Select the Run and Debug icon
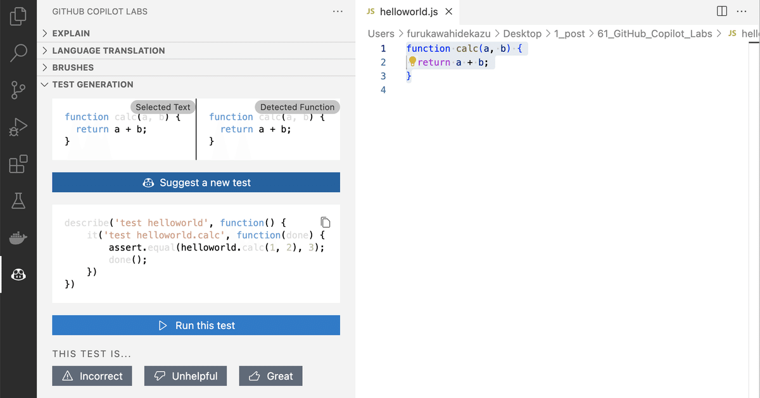 tap(18, 127)
